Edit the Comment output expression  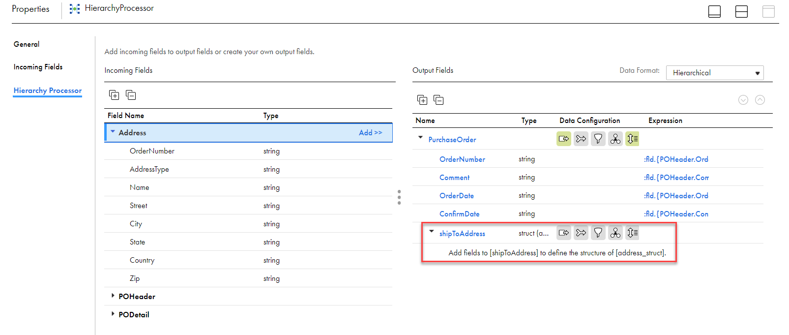pyautogui.click(x=676, y=178)
